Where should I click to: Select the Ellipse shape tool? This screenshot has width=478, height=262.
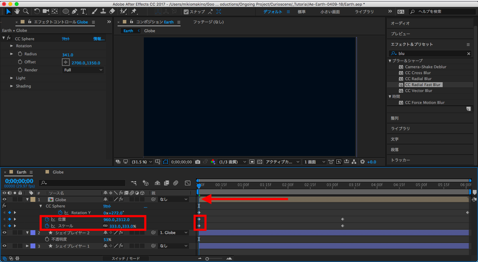pyautogui.click(x=65, y=11)
